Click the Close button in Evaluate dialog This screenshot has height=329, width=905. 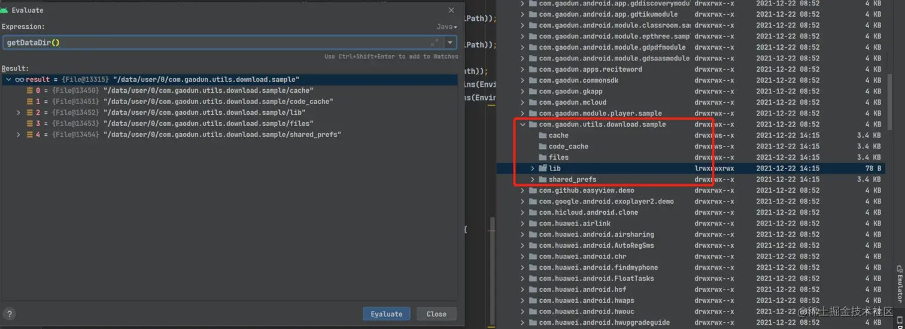pyautogui.click(x=436, y=314)
